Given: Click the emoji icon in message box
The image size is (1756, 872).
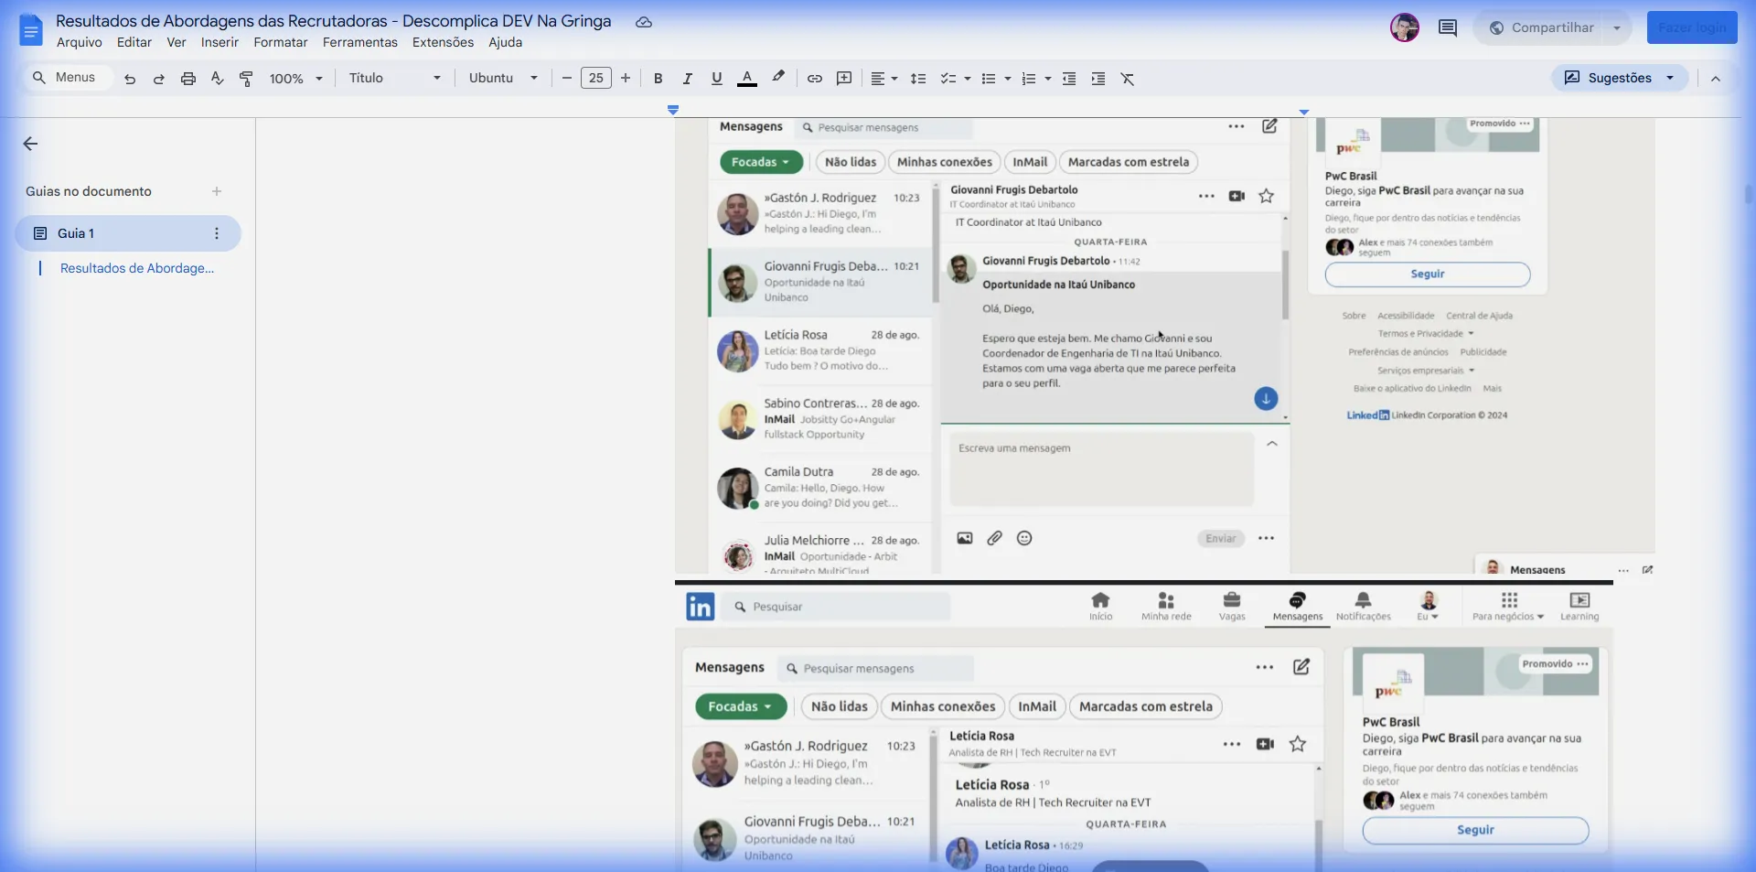Looking at the screenshot, I should pos(1024,538).
